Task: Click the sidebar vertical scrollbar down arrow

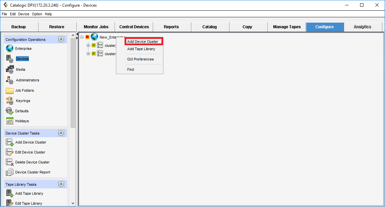Action: (x=73, y=203)
